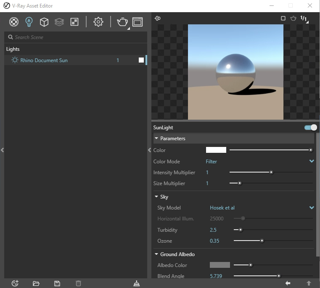Click the square preview stop icon
The image size is (320, 288).
(283, 18)
